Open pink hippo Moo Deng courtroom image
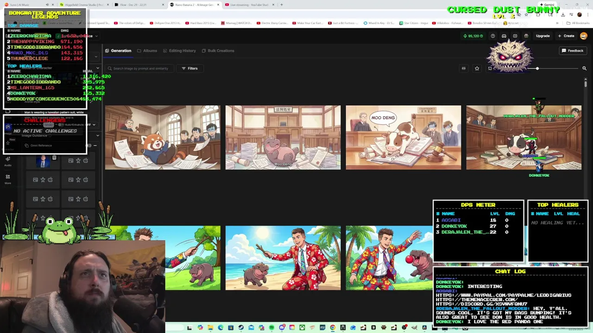The height and width of the screenshot is (333, 593). (283, 137)
